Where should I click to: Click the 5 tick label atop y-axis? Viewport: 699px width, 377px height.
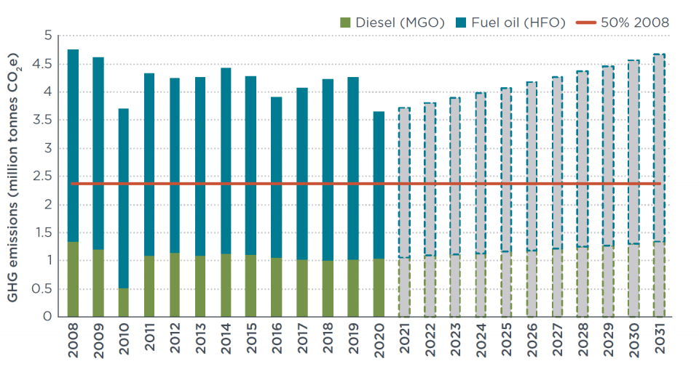(48, 36)
